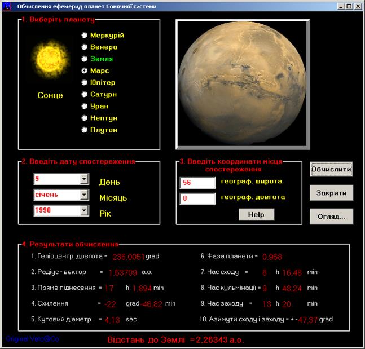
Task: Choose Земля planet option
Action: click(x=85, y=59)
